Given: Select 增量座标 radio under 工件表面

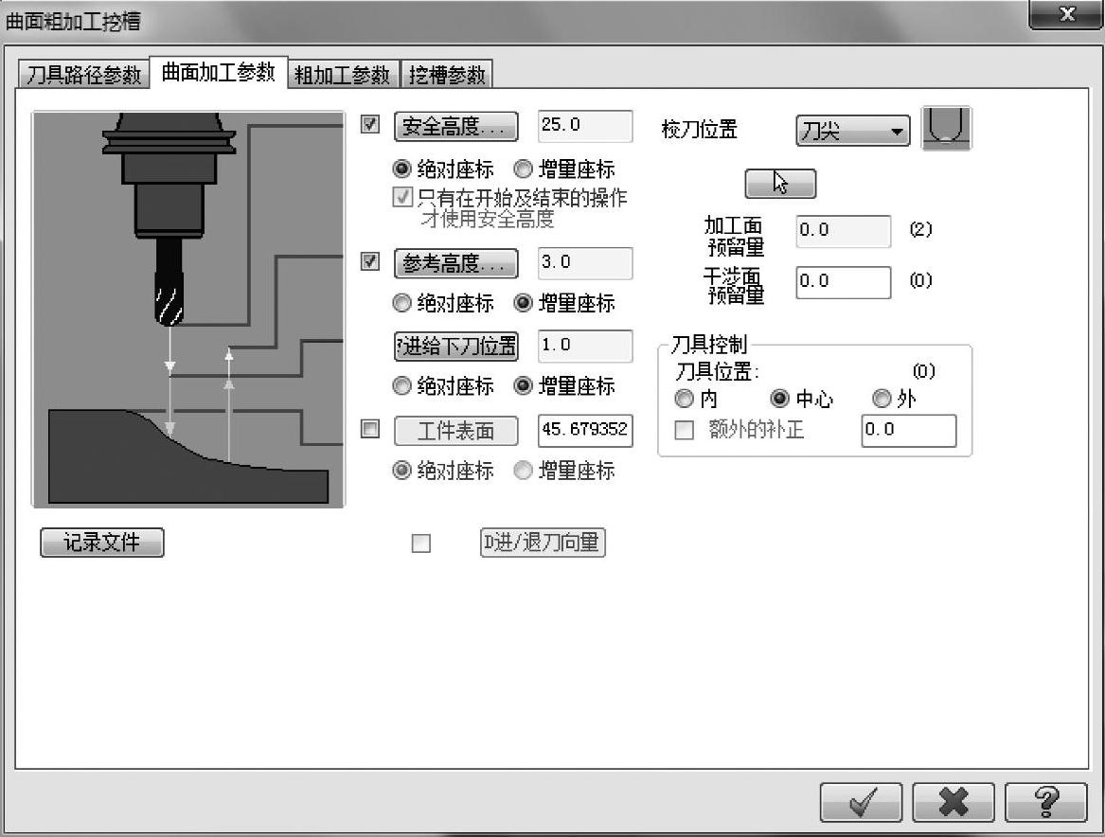Looking at the screenshot, I should [x=523, y=470].
